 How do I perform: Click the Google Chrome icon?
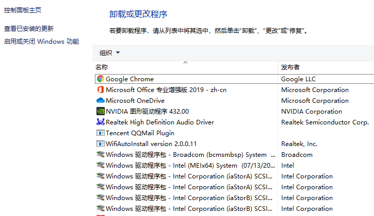click(x=101, y=79)
